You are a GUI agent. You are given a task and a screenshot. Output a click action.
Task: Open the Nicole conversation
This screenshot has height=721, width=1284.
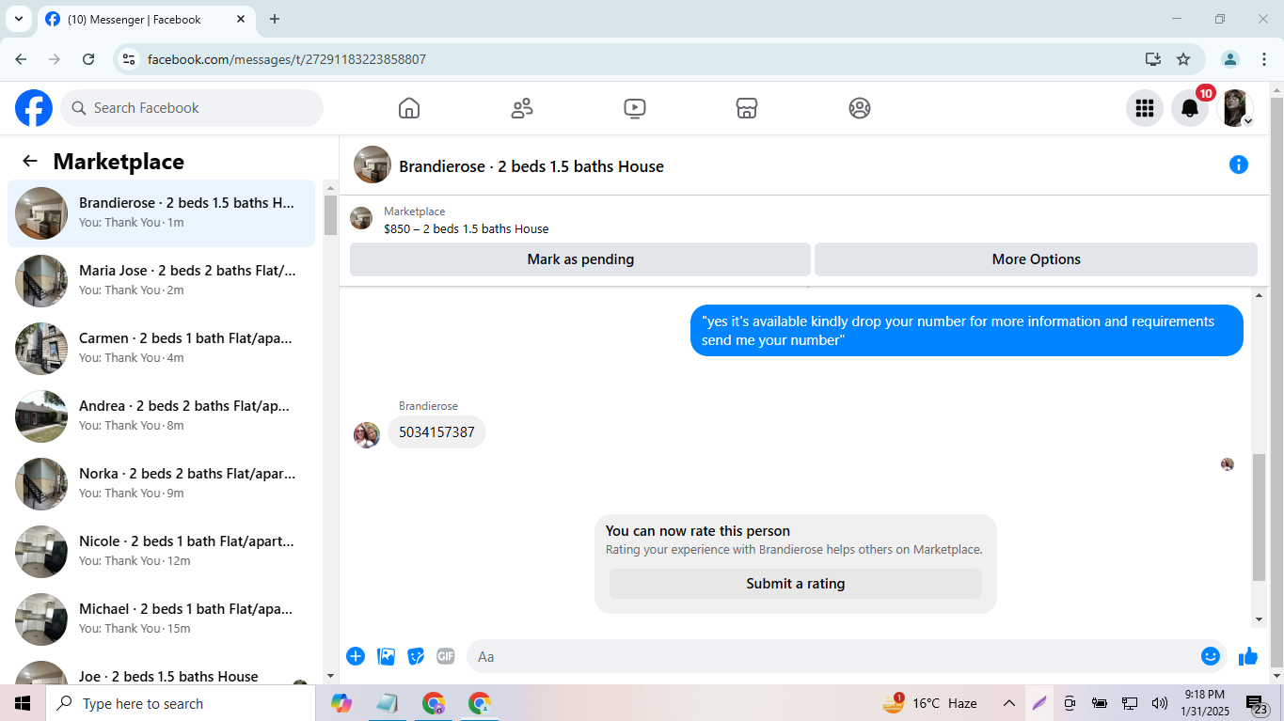tap(161, 552)
